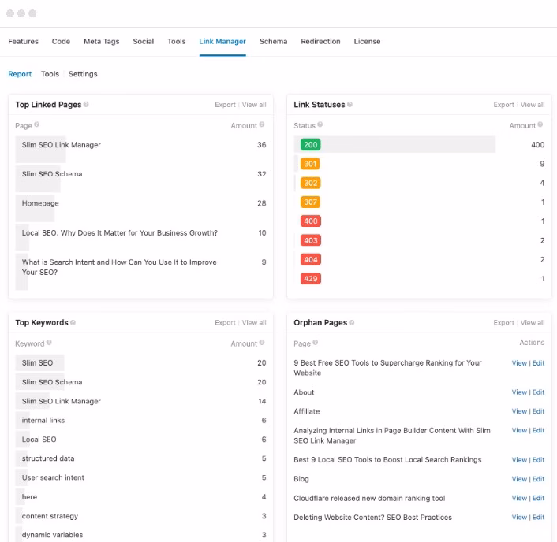Click the green 200 status badge
This screenshot has height=542, width=557.
310,145
